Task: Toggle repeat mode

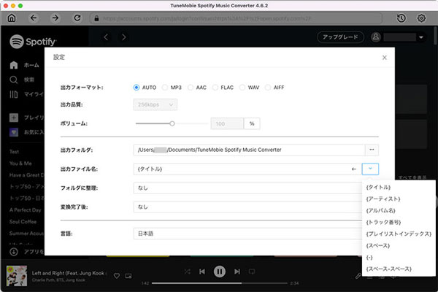Action: coord(252,272)
